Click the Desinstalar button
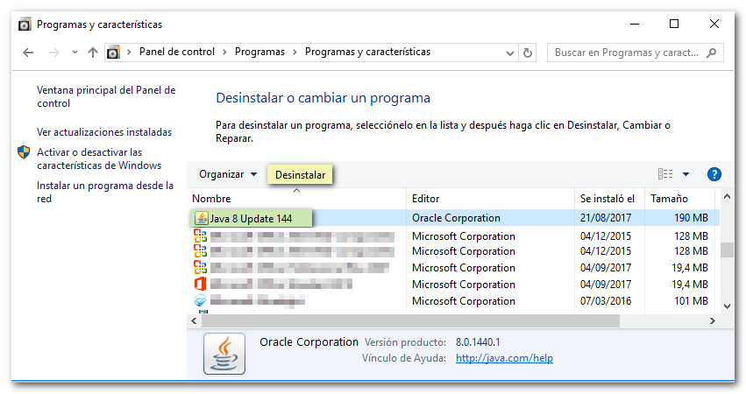Viewport: 746px width, 394px height. tap(300, 175)
